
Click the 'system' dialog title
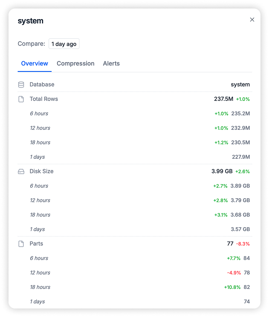click(30, 21)
